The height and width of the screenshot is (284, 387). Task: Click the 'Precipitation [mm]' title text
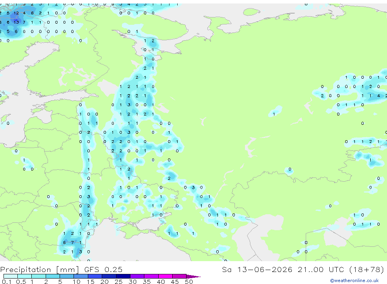click(x=39, y=270)
